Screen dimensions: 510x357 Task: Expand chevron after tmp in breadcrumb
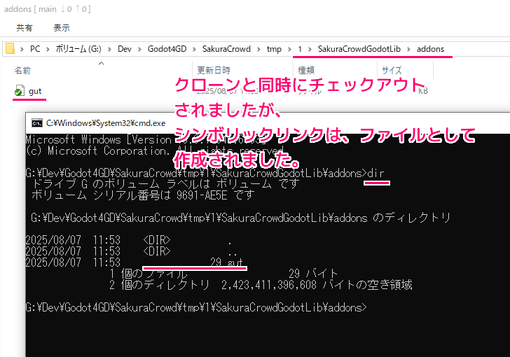288,49
